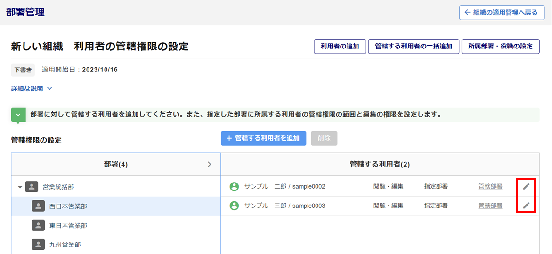Click the 西日本営業部 department icon

38,206
